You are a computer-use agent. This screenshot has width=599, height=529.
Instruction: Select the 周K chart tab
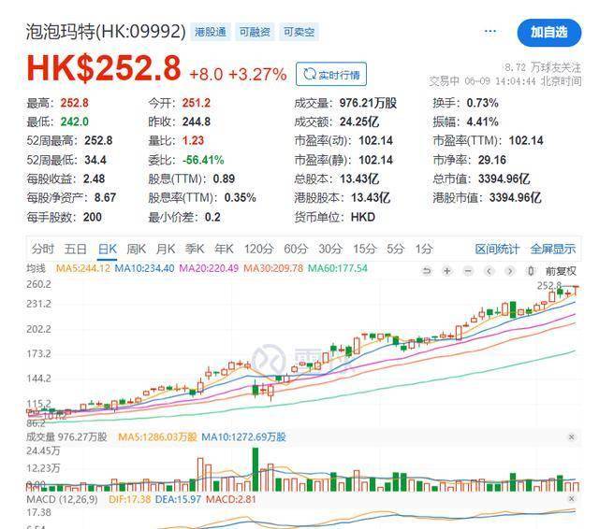(x=137, y=249)
